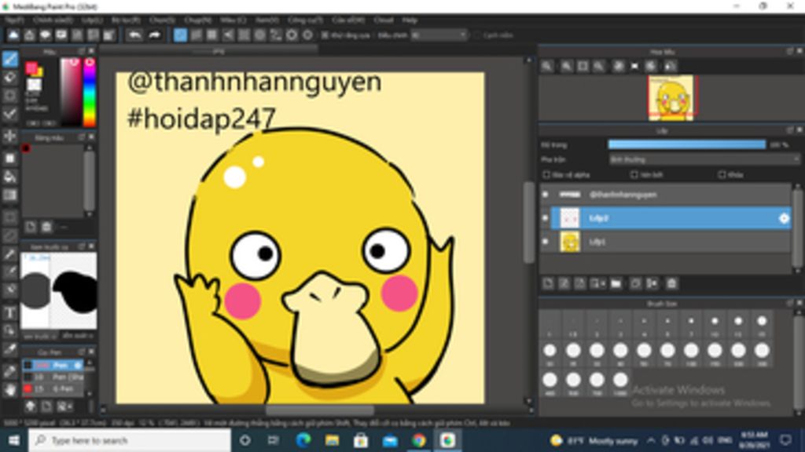
Task: Delete layer with trash icon
Action: [671, 283]
